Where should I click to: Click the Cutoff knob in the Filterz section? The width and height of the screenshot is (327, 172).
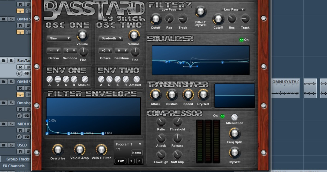156,19
